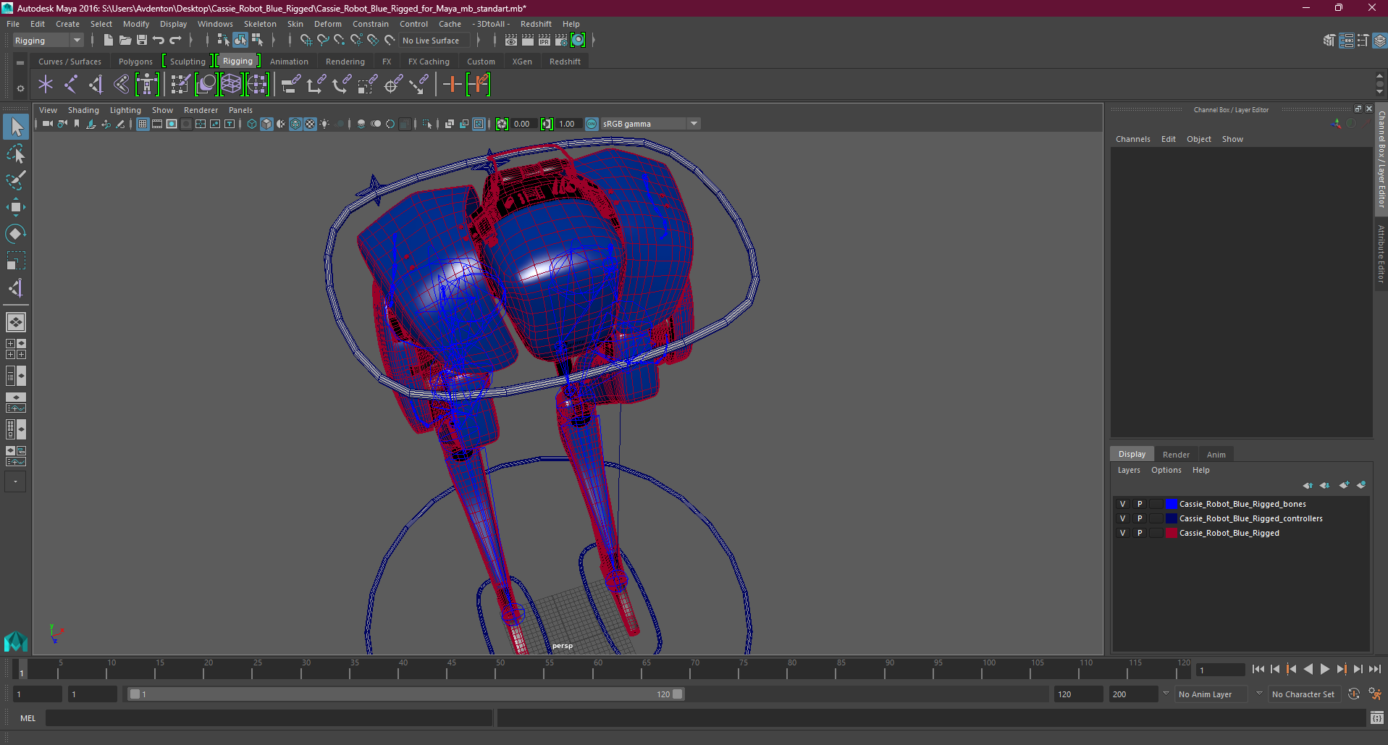Click the time range slider bar
The image size is (1388, 745).
(405, 694)
